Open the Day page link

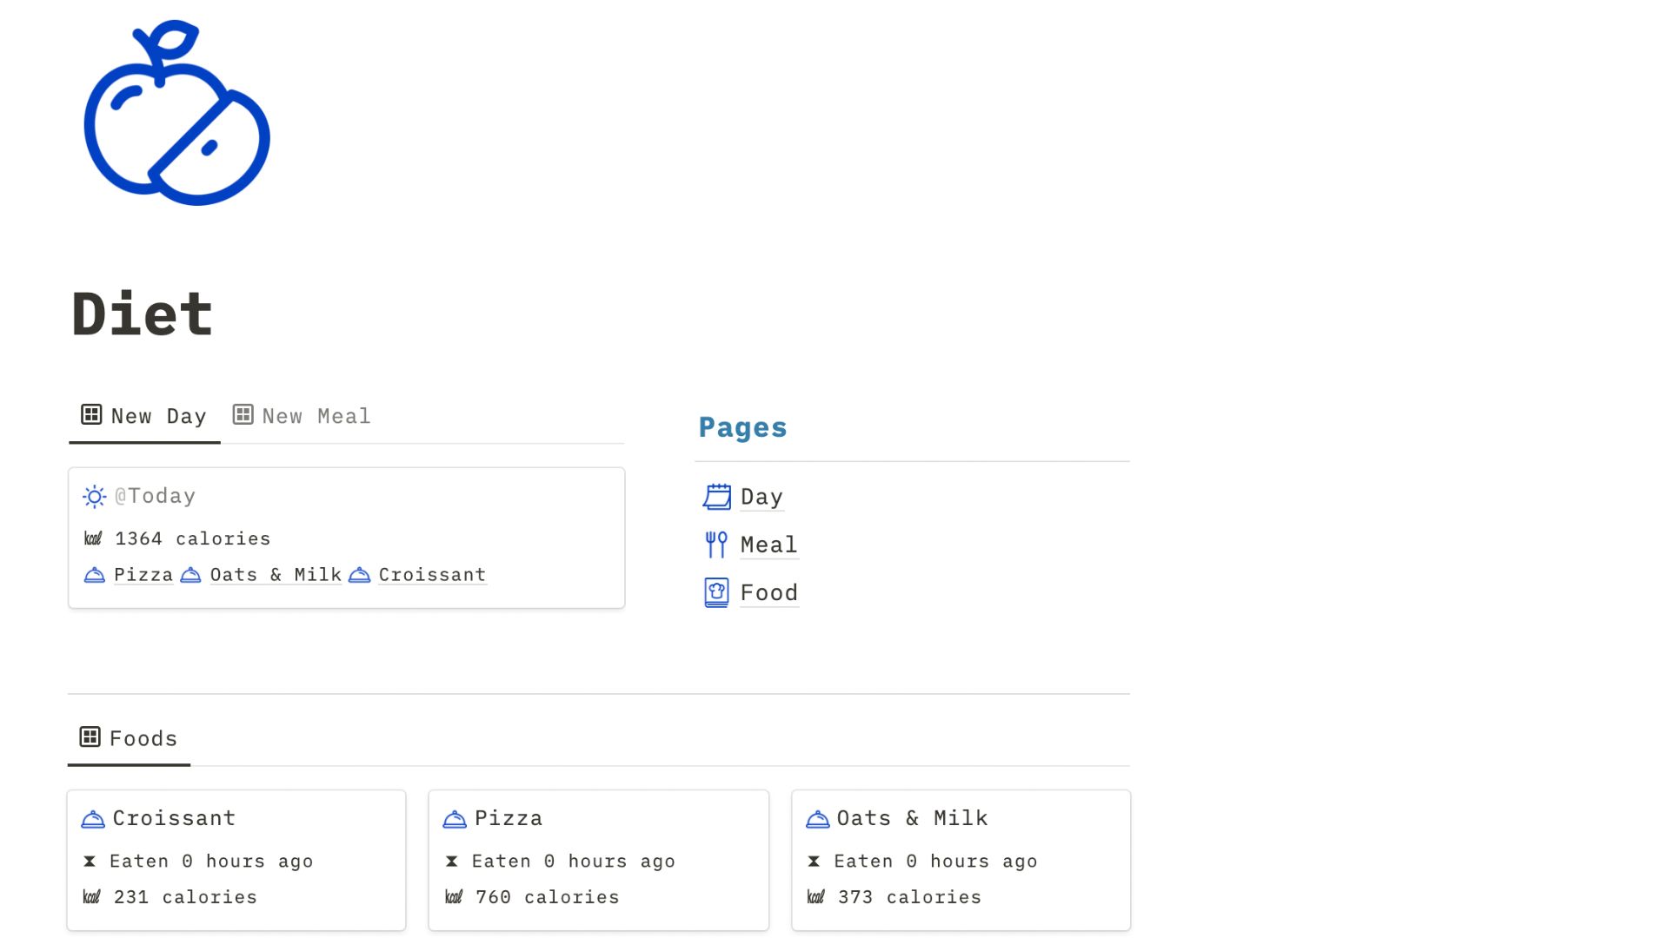[x=761, y=497]
